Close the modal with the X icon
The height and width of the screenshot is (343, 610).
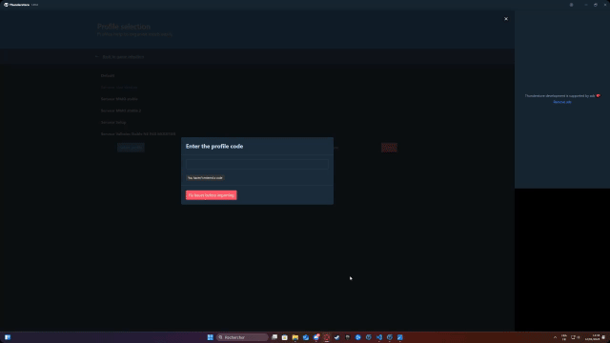tap(506, 19)
